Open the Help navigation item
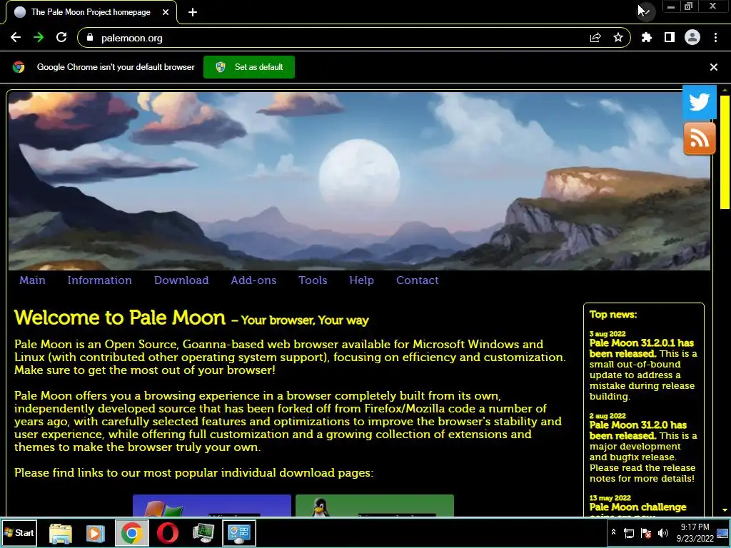 (361, 280)
